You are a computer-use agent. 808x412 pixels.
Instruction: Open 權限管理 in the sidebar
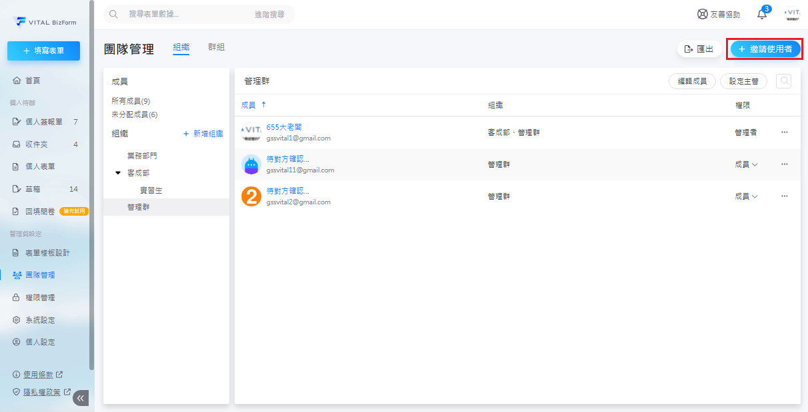tap(39, 298)
